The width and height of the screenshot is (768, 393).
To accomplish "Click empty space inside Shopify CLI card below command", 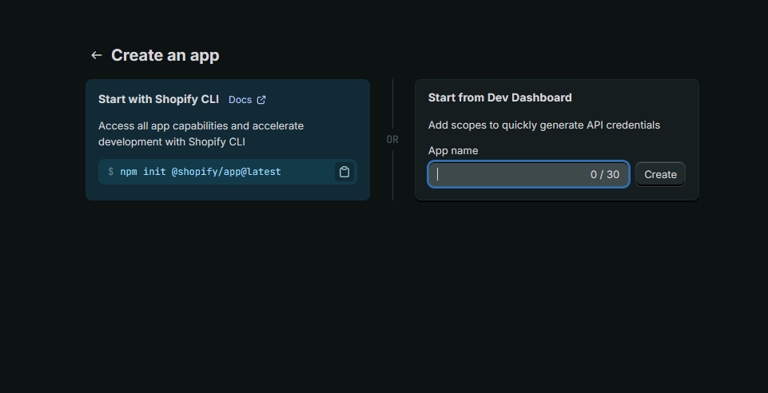I will (227, 193).
